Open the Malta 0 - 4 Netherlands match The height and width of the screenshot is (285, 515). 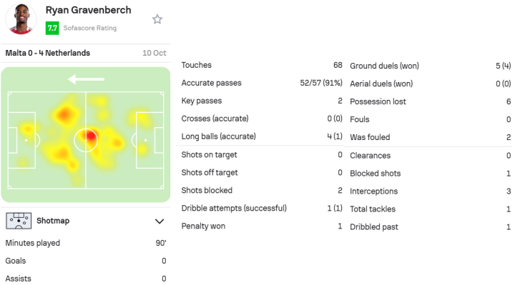[x=48, y=53]
